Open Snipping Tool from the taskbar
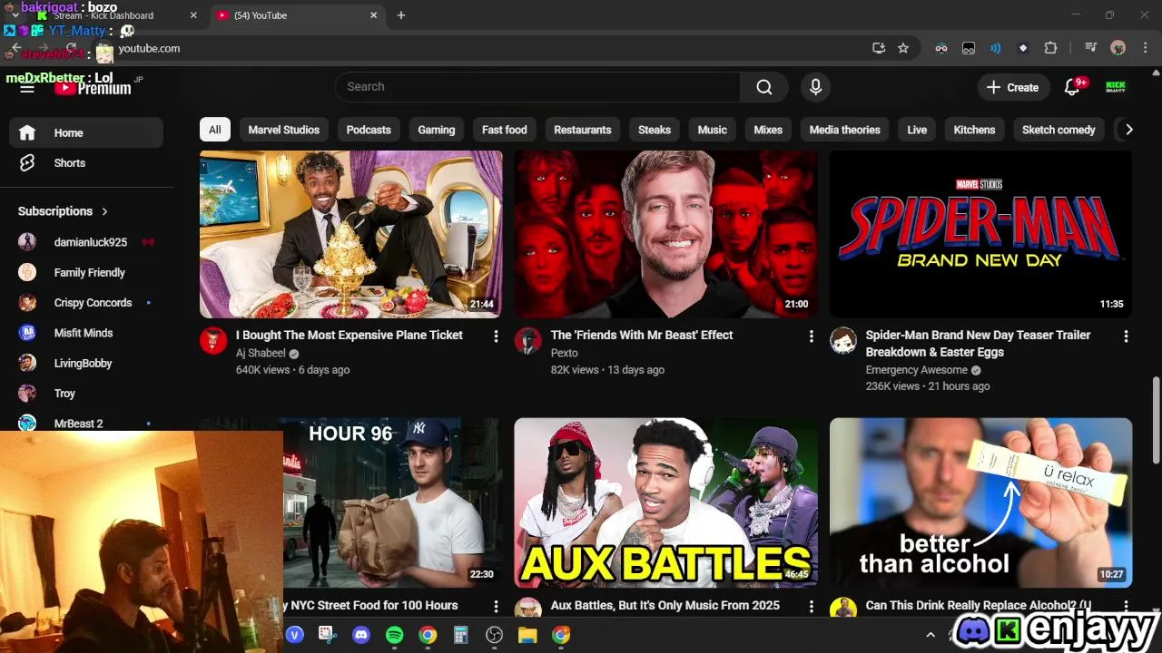1162x653 pixels. pyautogui.click(x=328, y=635)
